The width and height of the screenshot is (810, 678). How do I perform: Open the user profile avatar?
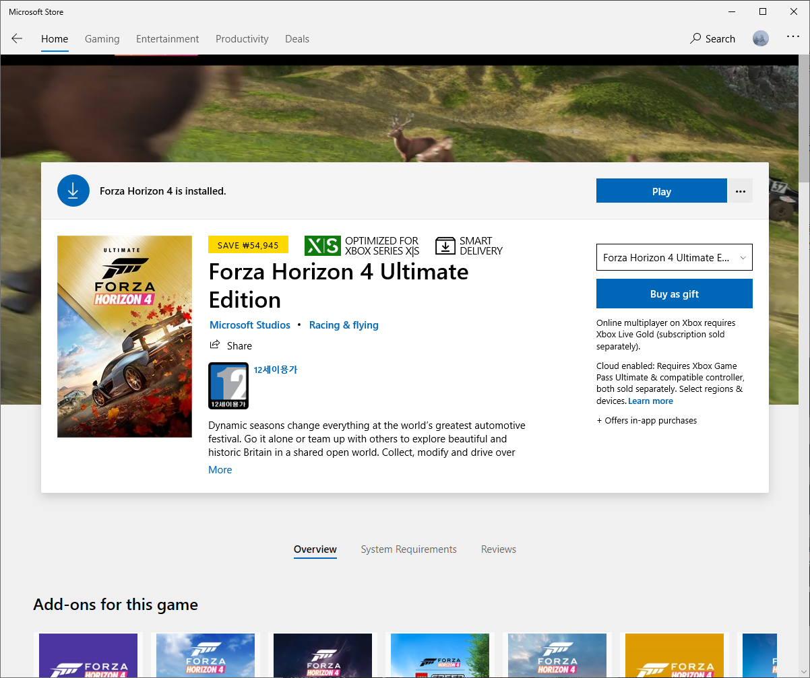(x=761, y=38)
